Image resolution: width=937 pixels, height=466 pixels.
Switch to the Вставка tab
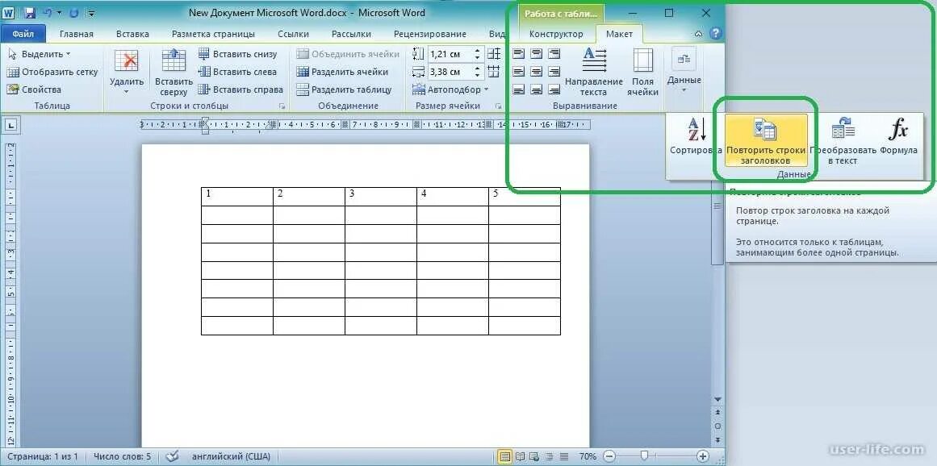[132, 34]
